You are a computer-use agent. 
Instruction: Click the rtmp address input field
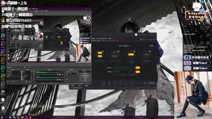124,68
